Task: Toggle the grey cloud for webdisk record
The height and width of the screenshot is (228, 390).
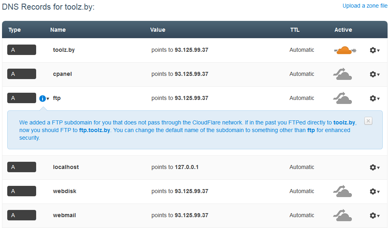Action: pyautogui.click(x=342, y=191)
